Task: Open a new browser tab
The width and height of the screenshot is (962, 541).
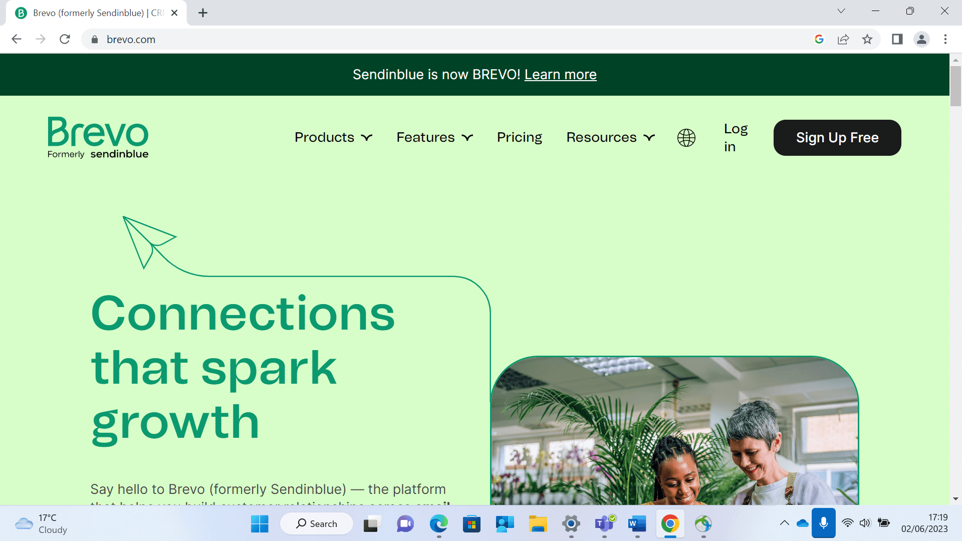Action: [x=203, y=13]
